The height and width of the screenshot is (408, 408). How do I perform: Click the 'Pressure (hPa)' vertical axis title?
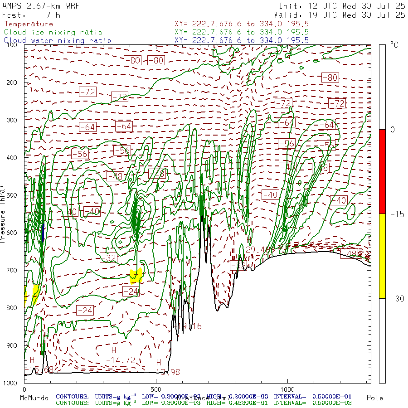tap(2, 214)
